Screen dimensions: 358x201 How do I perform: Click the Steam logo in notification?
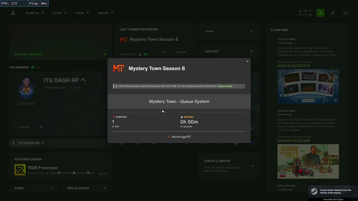point(314,192)
